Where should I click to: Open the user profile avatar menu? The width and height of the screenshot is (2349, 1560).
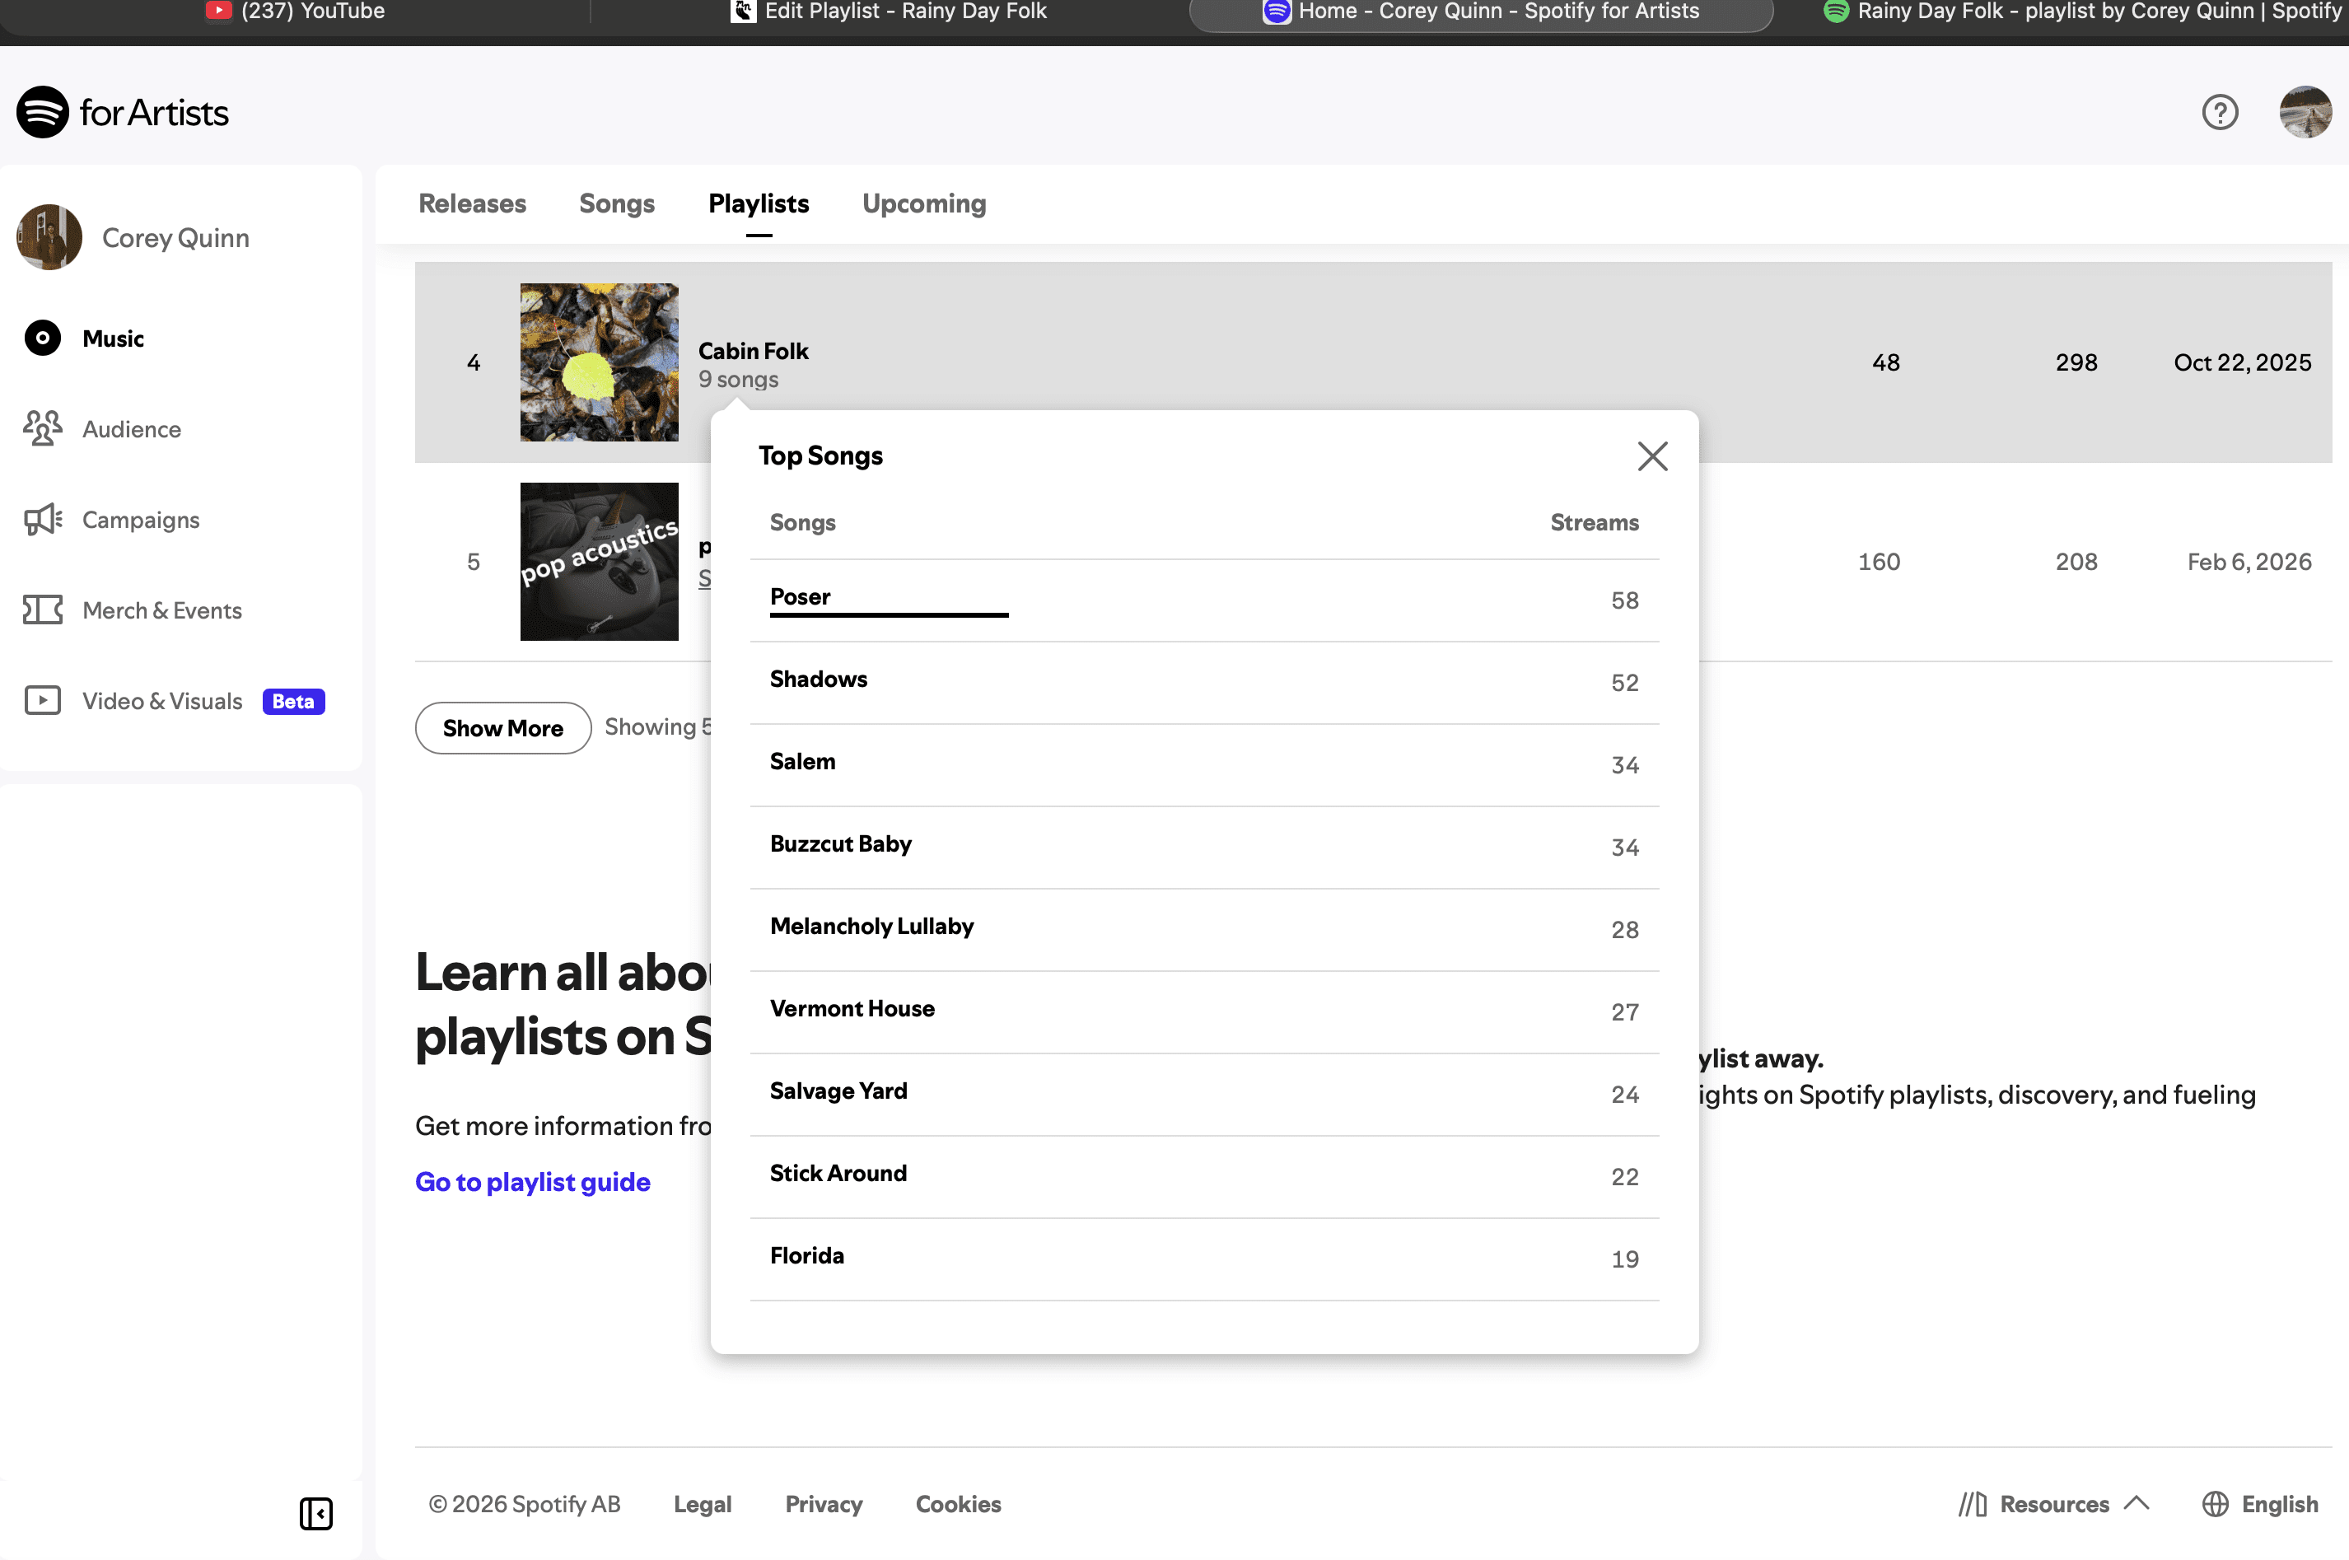(x=2305, y=112)
